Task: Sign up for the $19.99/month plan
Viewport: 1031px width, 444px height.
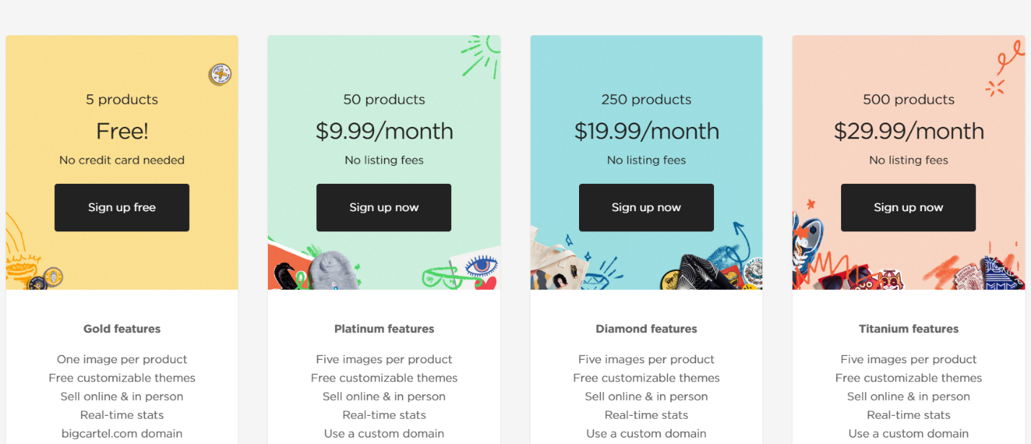Action: pyautogui.click(x=646, y=208)
